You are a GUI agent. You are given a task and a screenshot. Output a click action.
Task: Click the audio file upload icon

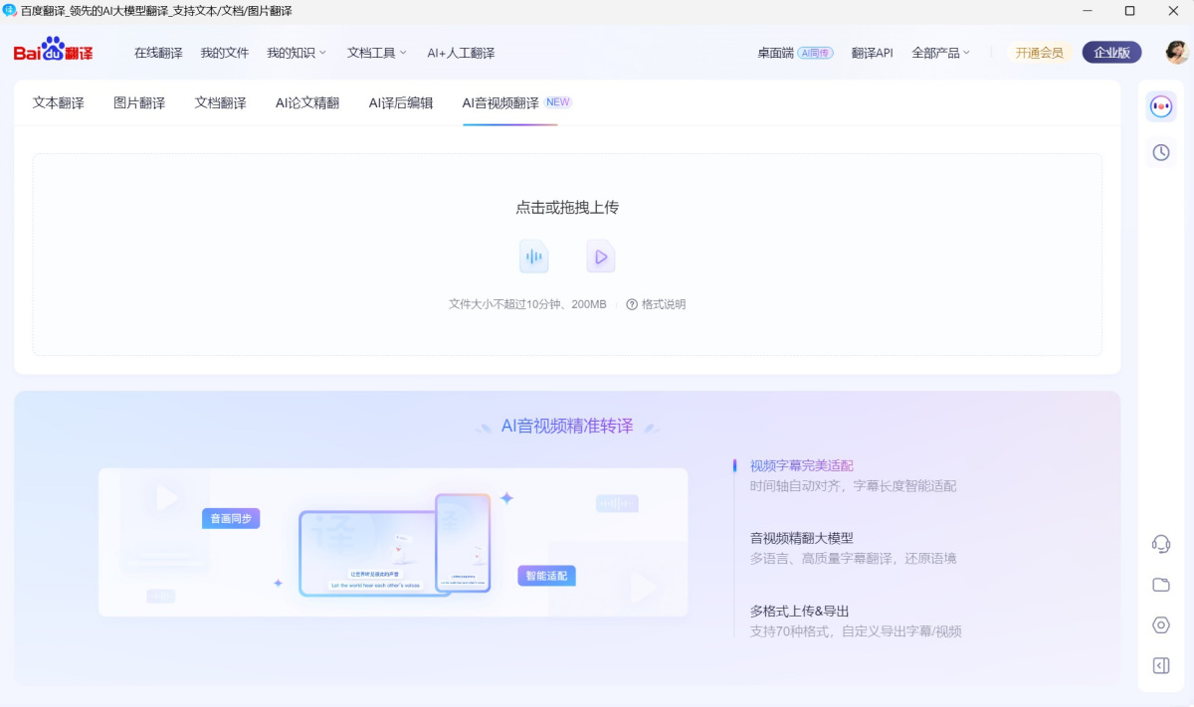(534, 257)
